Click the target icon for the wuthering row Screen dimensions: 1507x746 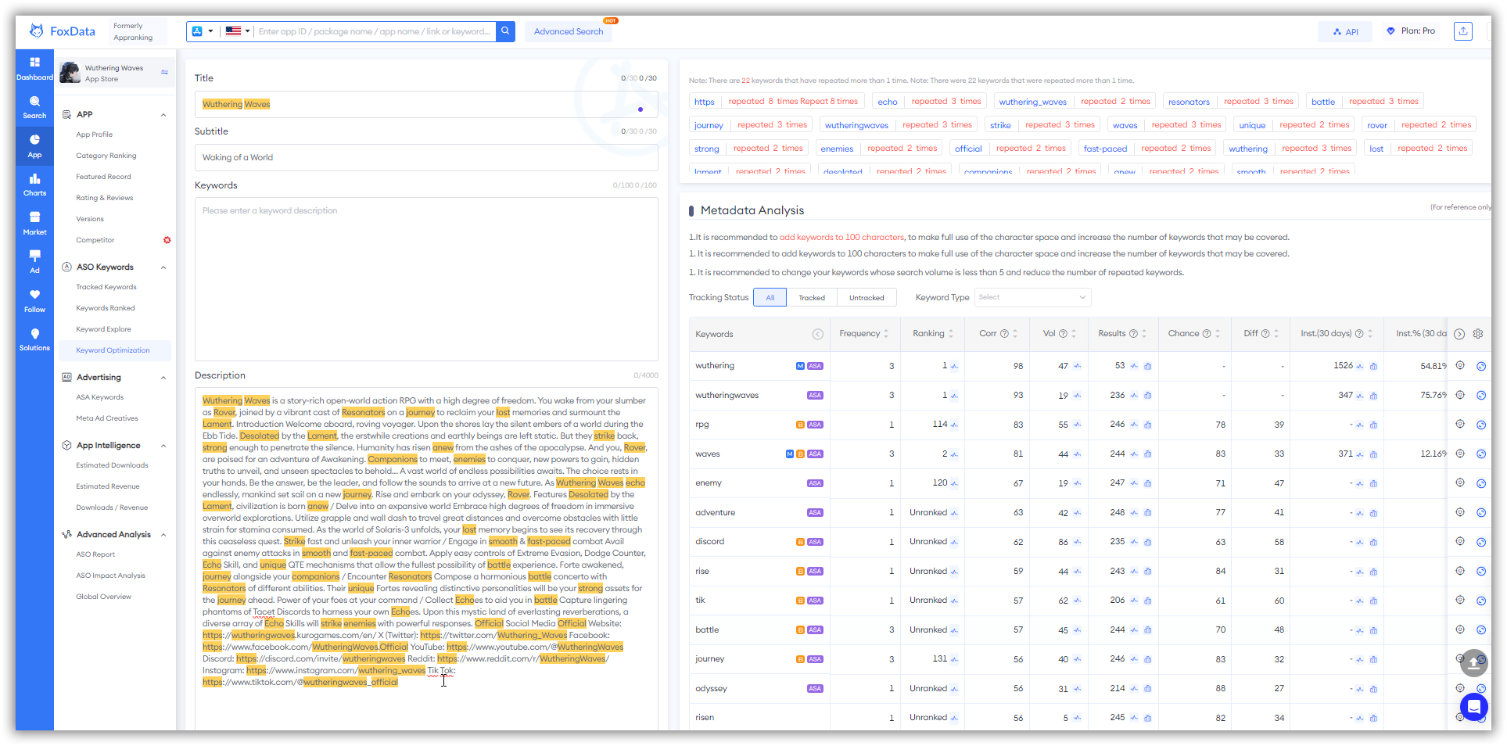tap(1460, 365)
